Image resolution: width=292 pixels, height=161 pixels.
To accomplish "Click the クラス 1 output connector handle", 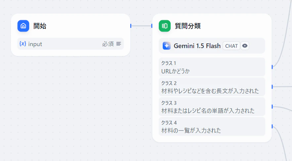I will point(272,67).
